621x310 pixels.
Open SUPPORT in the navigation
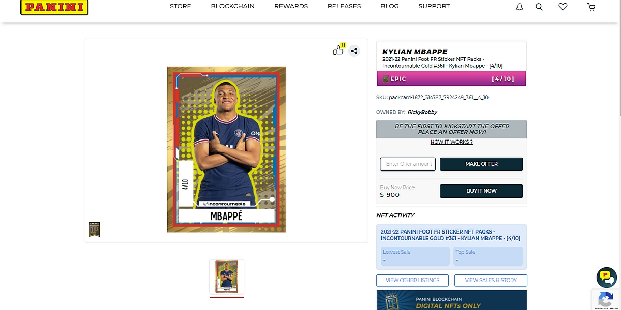434,6
